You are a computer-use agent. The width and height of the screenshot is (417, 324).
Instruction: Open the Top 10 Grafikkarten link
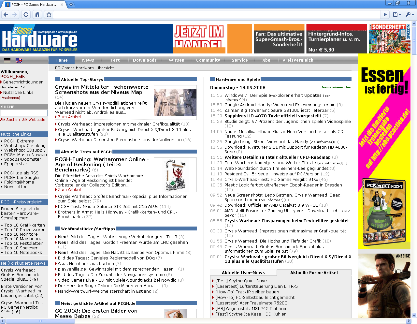[25, 225]
